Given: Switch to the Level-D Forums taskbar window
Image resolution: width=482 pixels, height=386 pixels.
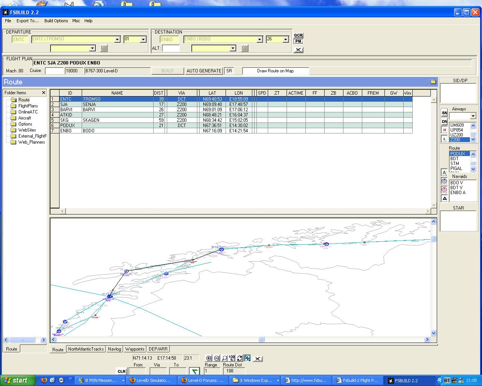Looking at the screenshot, I should (203, 380).
